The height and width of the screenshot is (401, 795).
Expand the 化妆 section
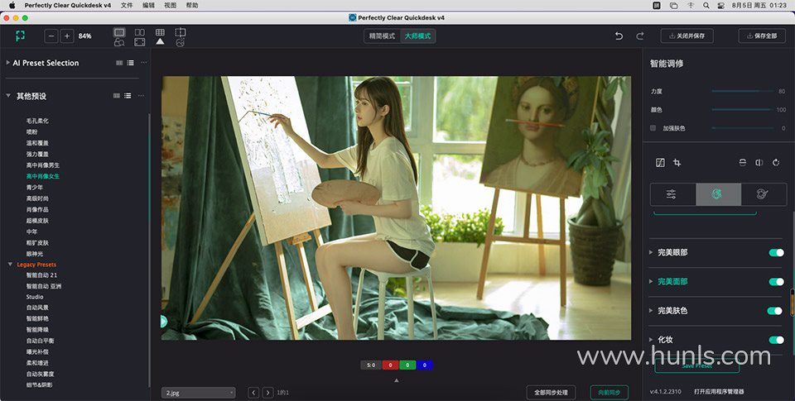tap(651, 340)
